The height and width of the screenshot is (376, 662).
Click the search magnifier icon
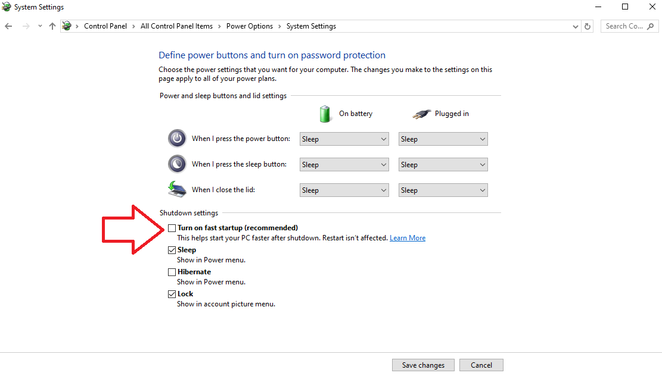pos(651,26)
